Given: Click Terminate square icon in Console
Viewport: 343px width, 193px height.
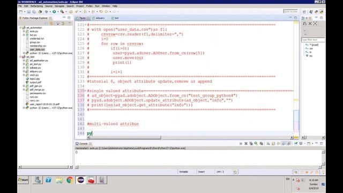Looking at the screenshot, I should point(241,144).
